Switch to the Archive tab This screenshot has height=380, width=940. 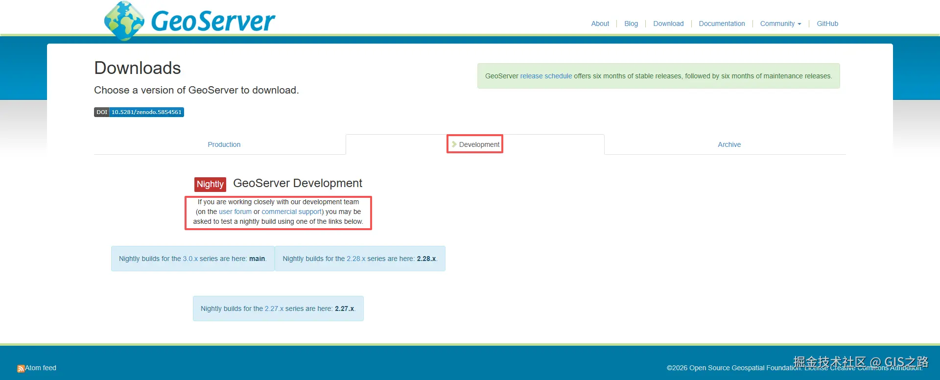729,144
